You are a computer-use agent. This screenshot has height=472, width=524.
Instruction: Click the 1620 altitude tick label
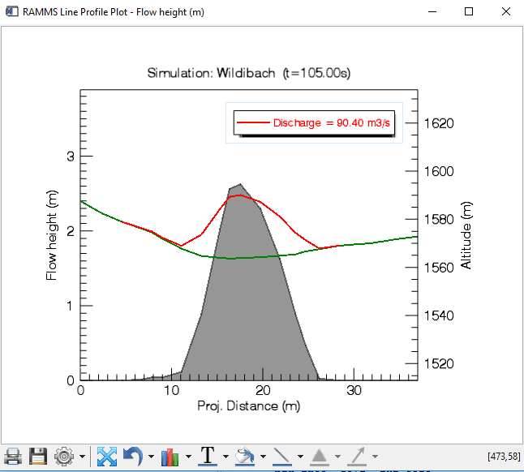(x=439, y=123)
